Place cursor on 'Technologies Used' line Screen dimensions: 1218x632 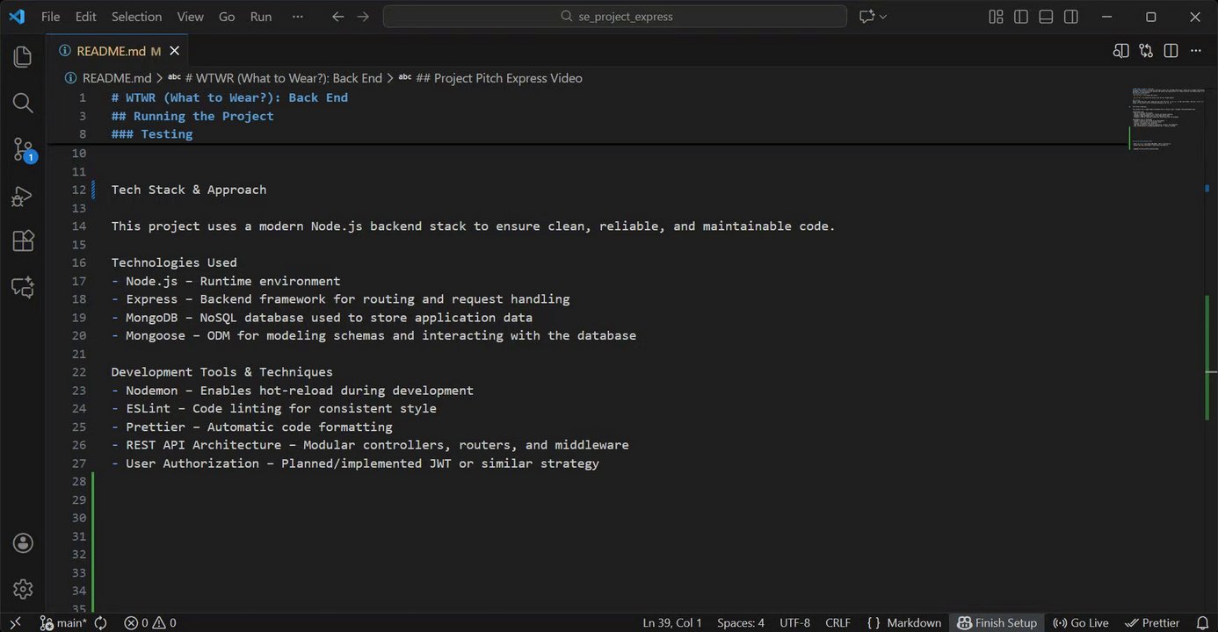point(174,262)
